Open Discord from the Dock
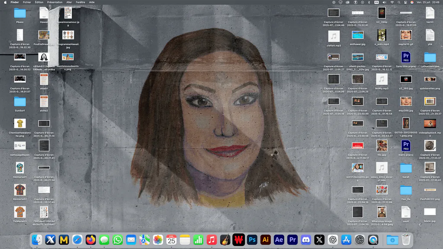 306,240
